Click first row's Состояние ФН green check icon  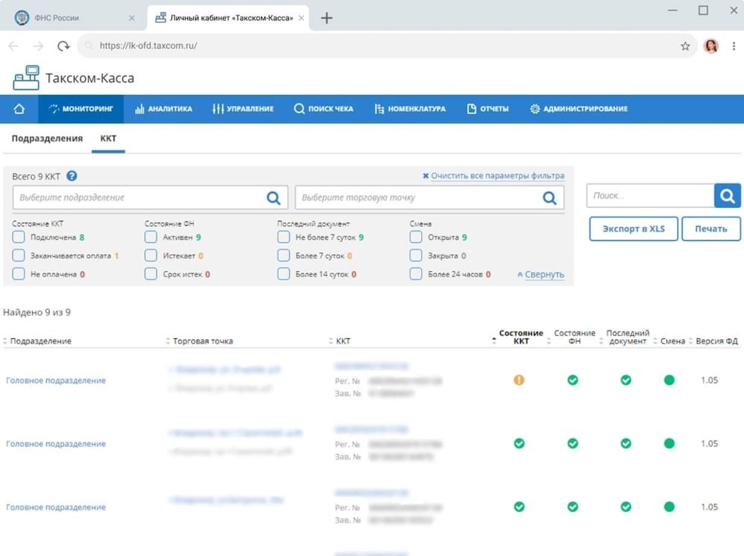click(572, 380)
